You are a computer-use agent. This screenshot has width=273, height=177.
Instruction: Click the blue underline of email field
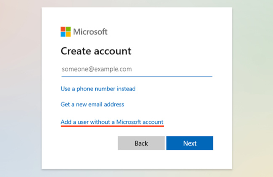tap(136, 76)
